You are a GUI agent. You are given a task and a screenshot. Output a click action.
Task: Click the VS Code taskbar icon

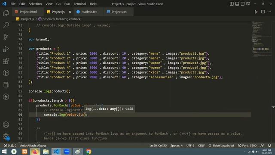[x=56, y=152]
